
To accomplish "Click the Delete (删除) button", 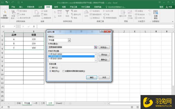I will pos(104,60).
